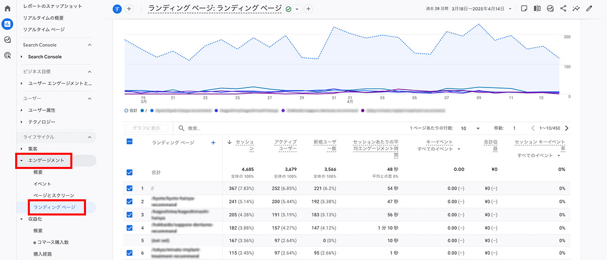Image resolution: width=607 pixels, height=260 pixels.
Task: Click the annotation note icon in header
Action: [524, 9]
